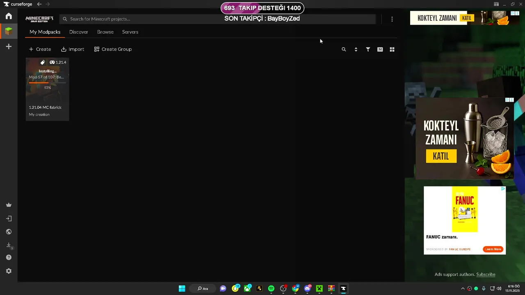This screenshot has height=295, width=525.
Task: Click the modpack search magnifier icon
Action: (344, 49)
